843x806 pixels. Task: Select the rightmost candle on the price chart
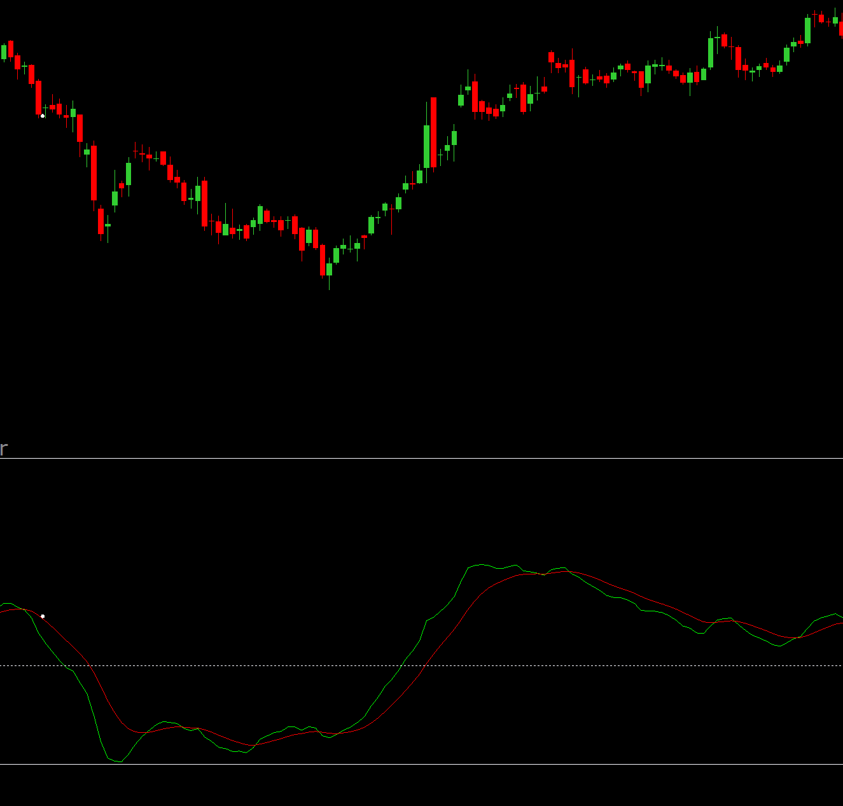(x=841, y=28)
